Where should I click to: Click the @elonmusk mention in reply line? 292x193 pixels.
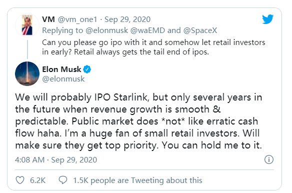click(107, 30)
